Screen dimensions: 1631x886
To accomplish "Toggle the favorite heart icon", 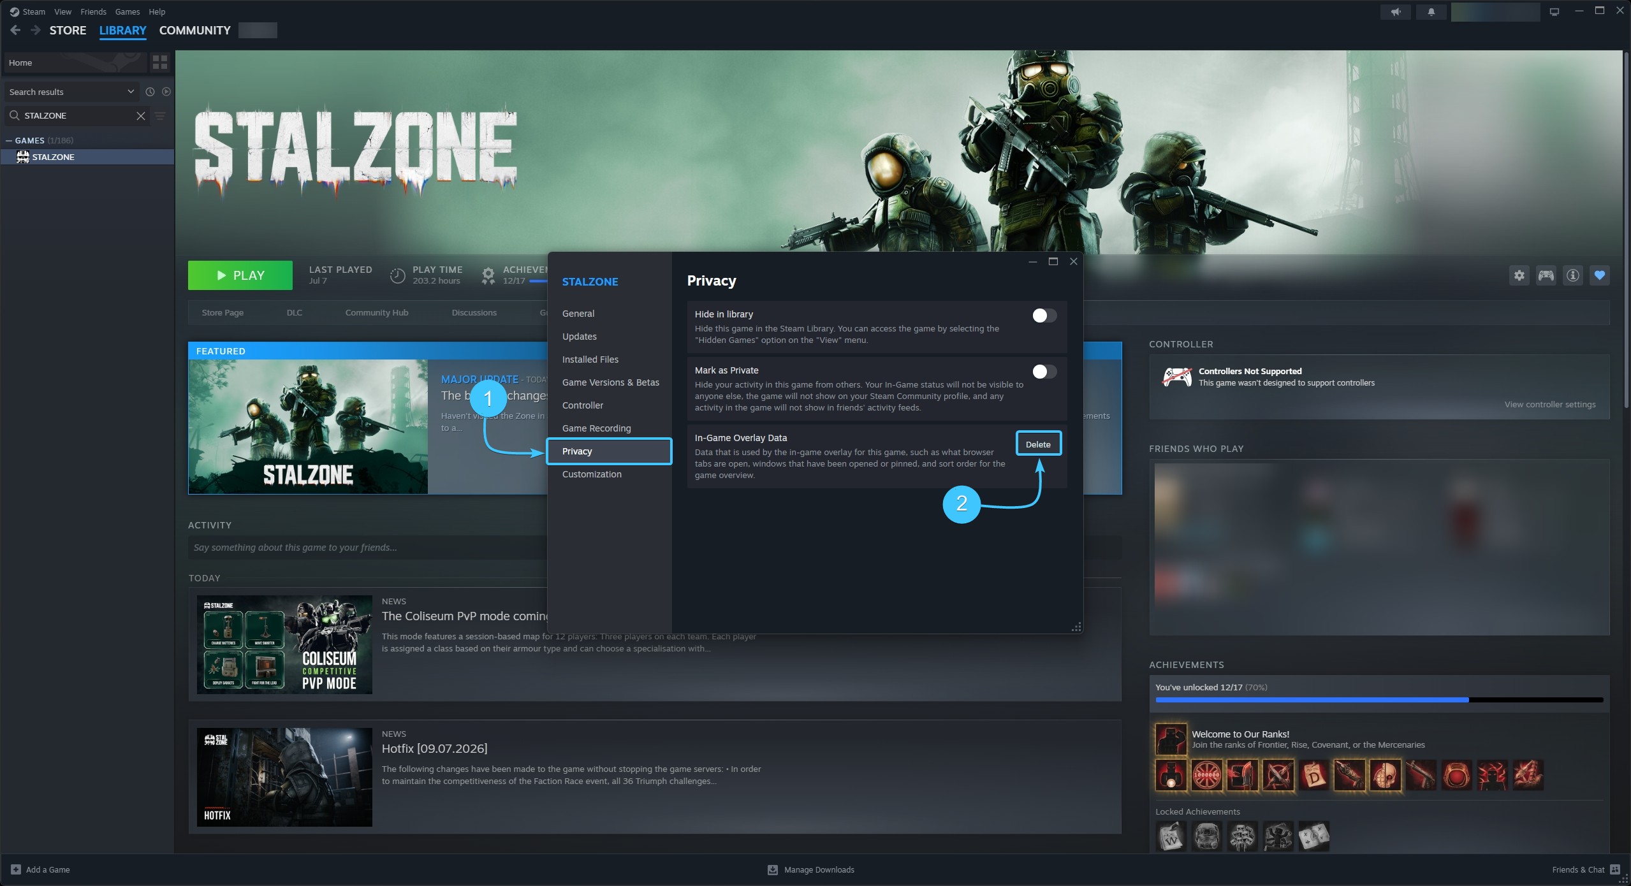I will click(1600, 275).
